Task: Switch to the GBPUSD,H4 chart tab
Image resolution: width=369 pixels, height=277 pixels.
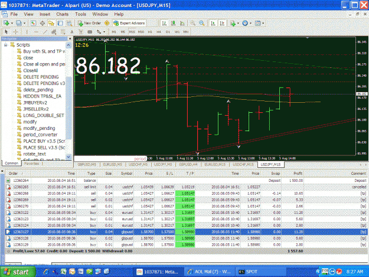Action: (x=188, y=165)
